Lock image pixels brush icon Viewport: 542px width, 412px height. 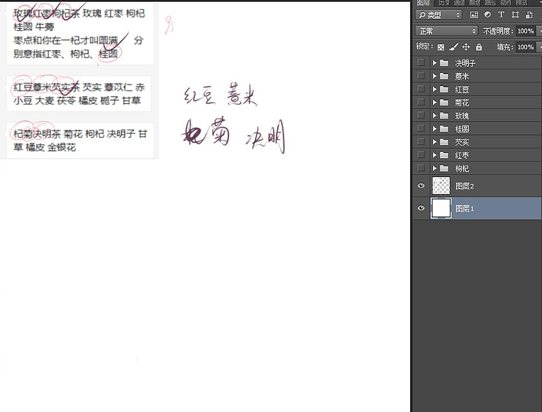pyautogui.click(x=453, y=46)
